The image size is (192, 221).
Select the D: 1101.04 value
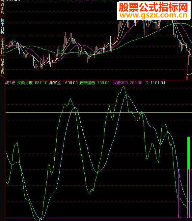click(155, 82)
